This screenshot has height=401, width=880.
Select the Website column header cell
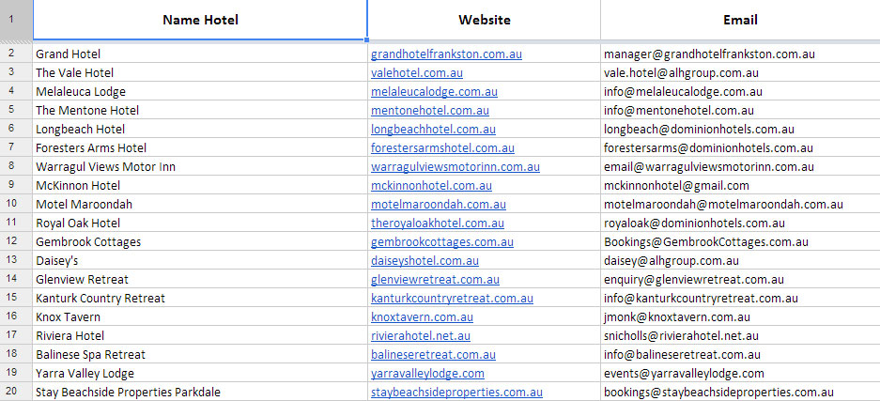(x=484, y=20)
